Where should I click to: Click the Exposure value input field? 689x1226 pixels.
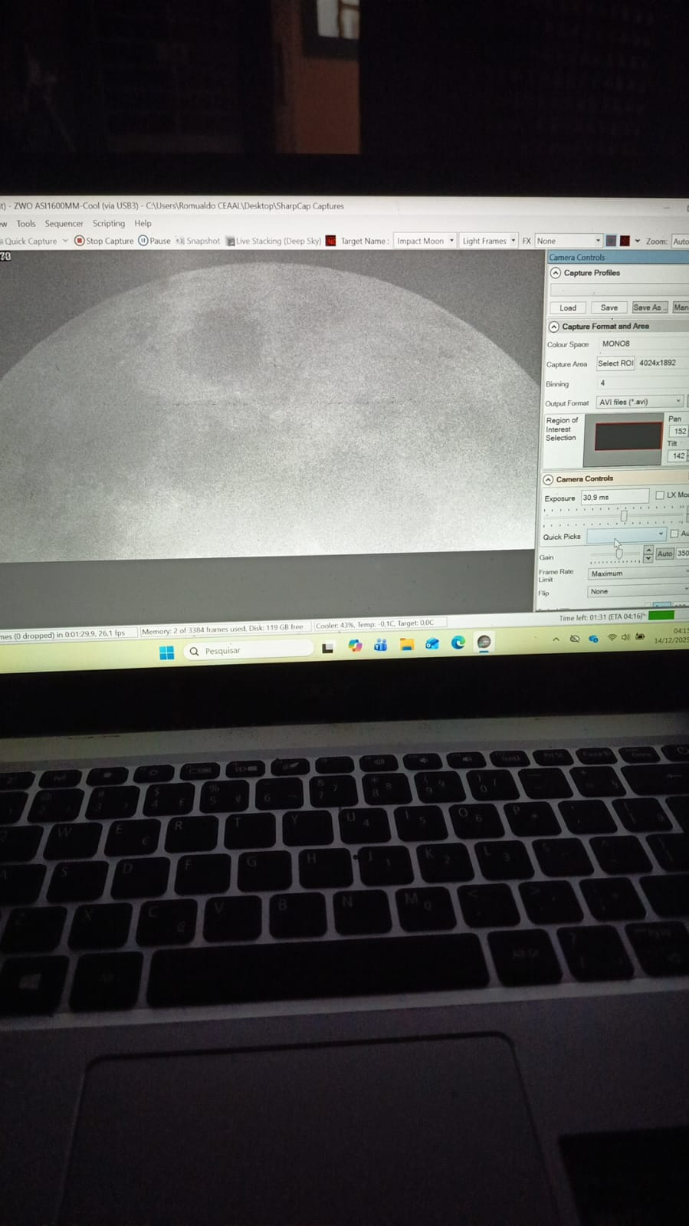click(x=614, y=498)
